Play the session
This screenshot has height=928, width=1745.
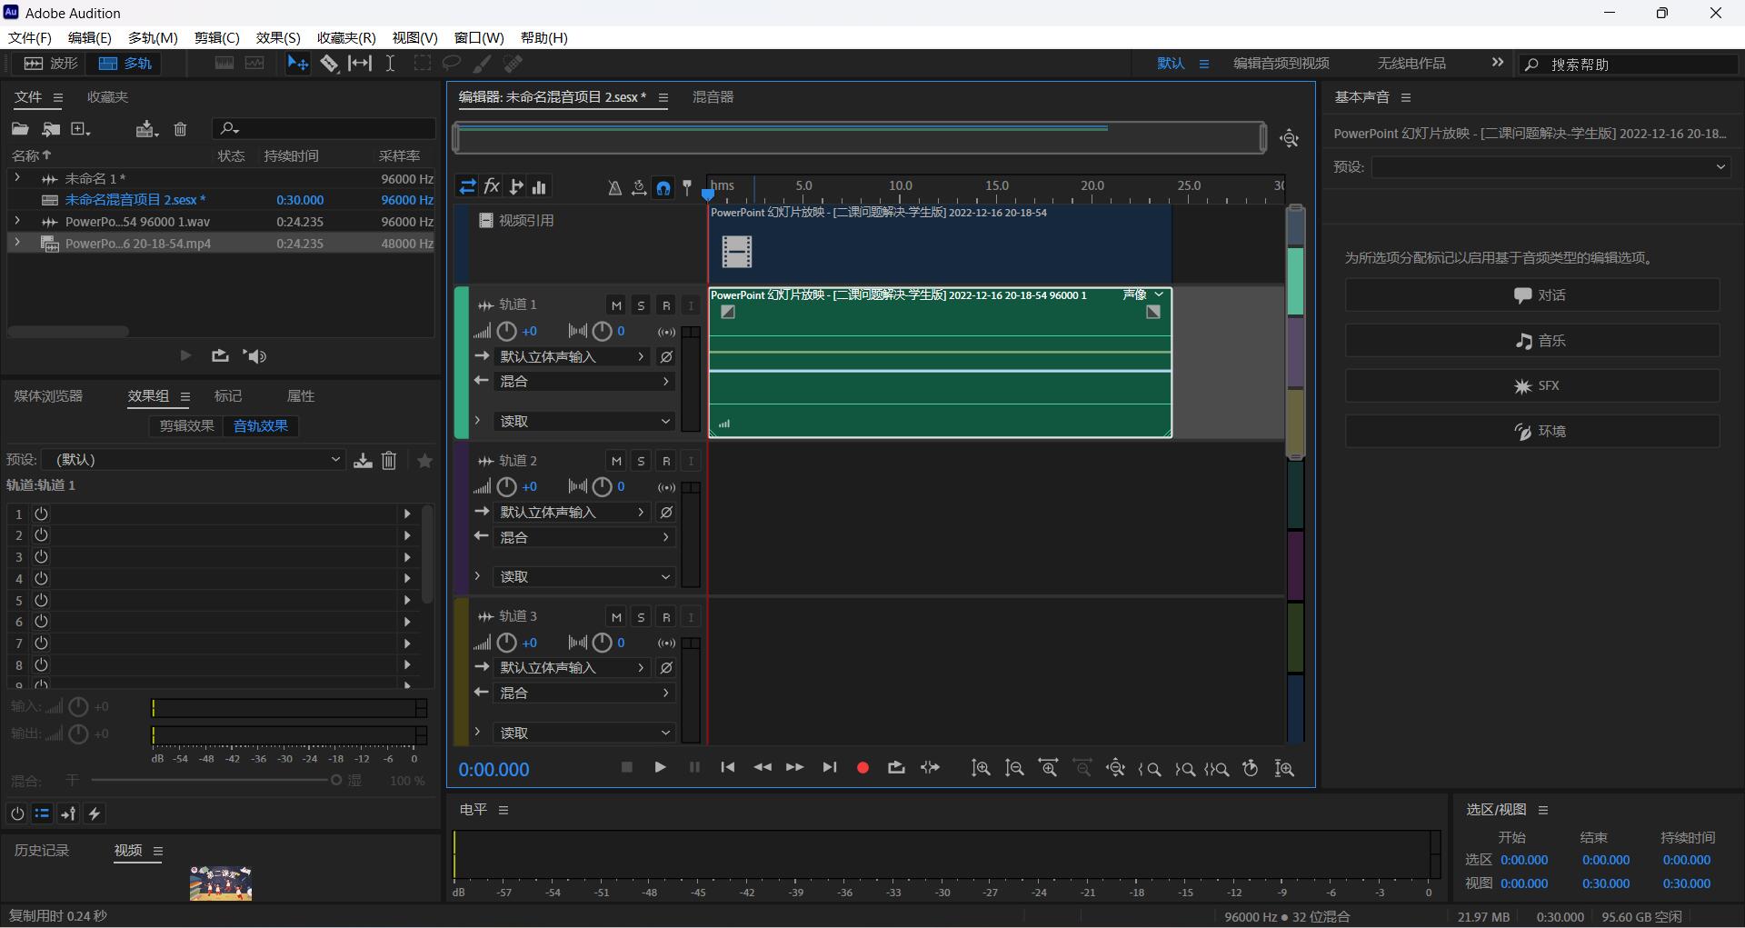pyautogui.click(x=660, y=768)
